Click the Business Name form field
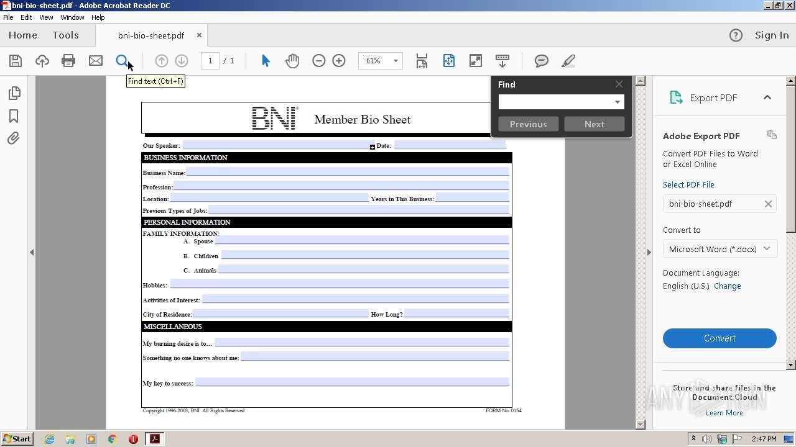796x447 pixels. pyautogui.click(x=348, y=172)
